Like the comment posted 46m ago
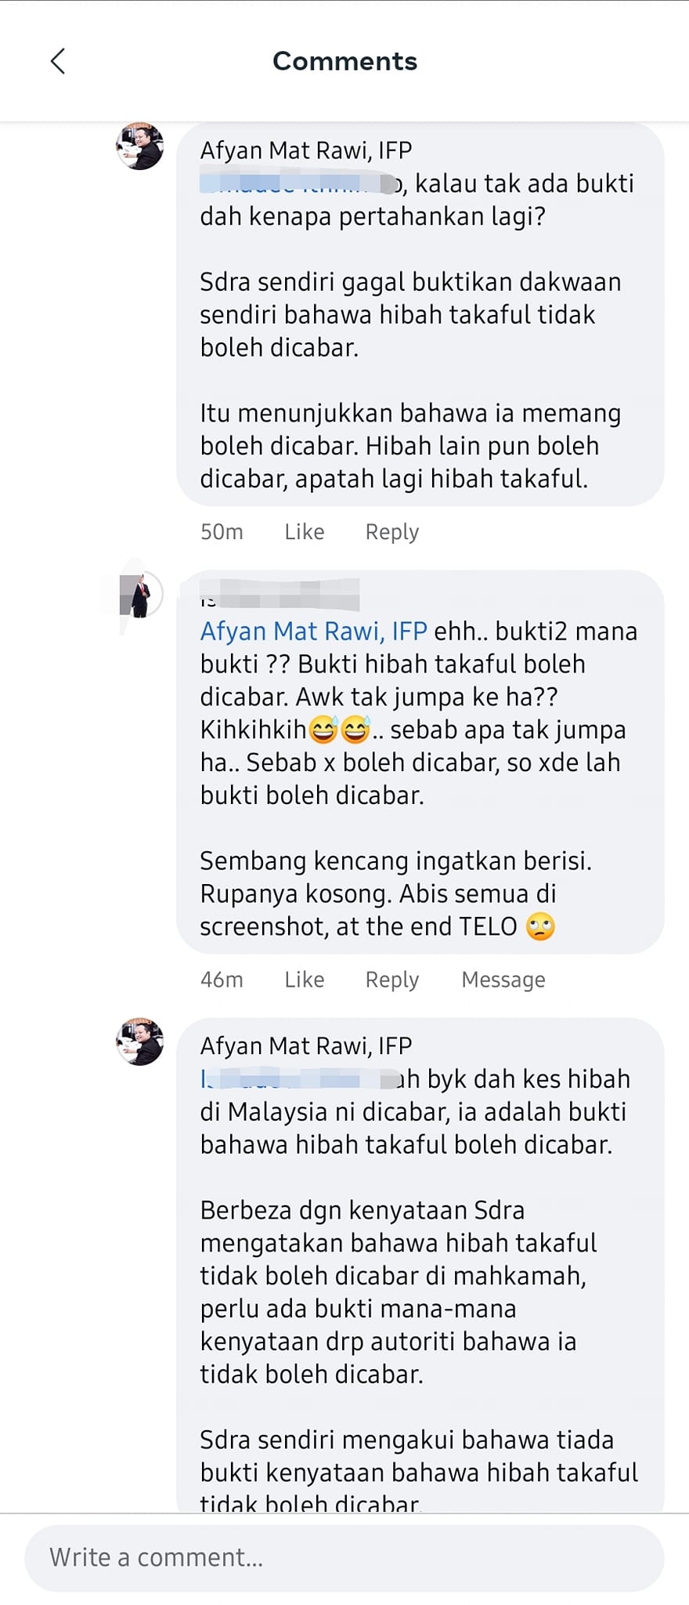 tap(304, 980)
